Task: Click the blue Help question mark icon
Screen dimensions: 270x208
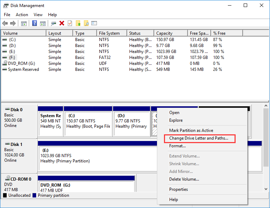Action: point(34,23)
